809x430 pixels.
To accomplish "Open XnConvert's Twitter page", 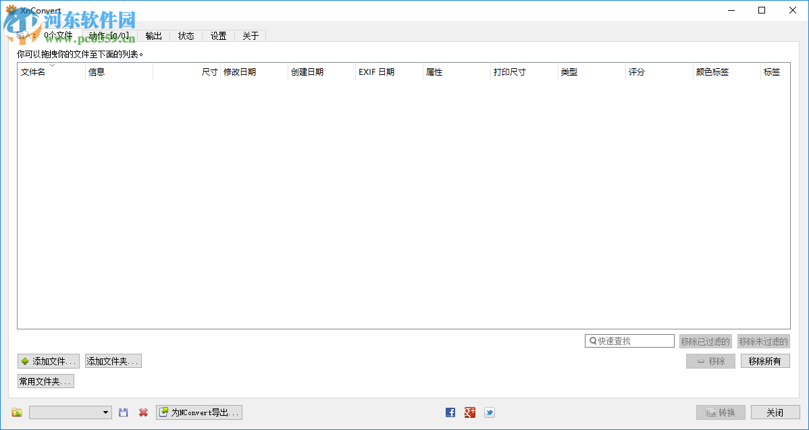I will point(489,412).
